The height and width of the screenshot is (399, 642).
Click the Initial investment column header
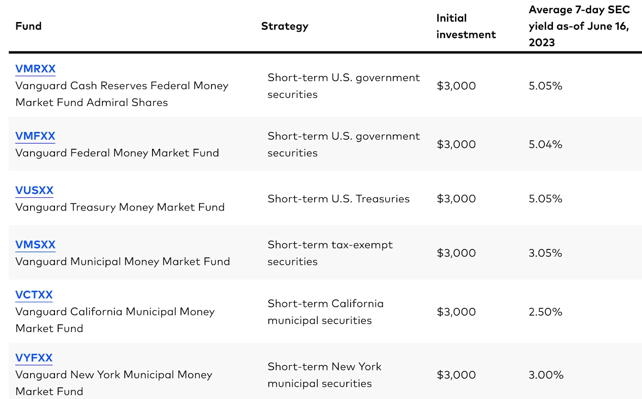tap(466, 26)
